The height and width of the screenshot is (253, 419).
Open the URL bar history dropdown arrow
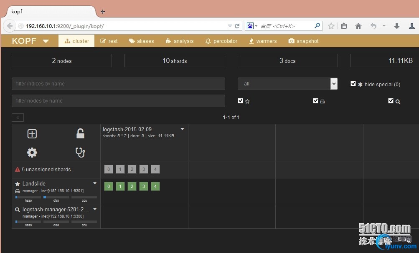click(230, 26)
